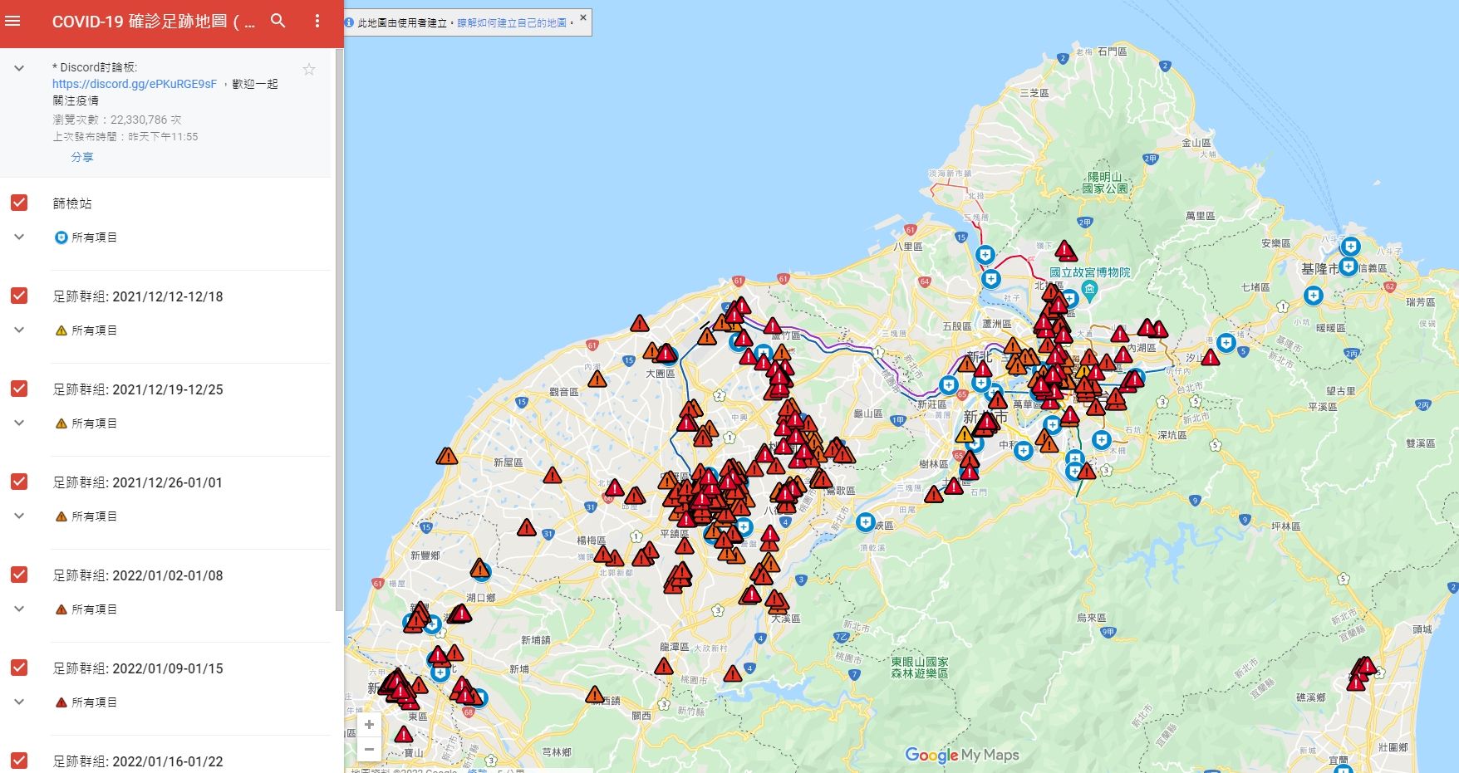The width and height of the screenshot is (1459, 773).
Task: Toggle layer 足跡群組: 2022/01/16-01/22 checkbox
Action: pyautogui.click(x=19, y=761)
